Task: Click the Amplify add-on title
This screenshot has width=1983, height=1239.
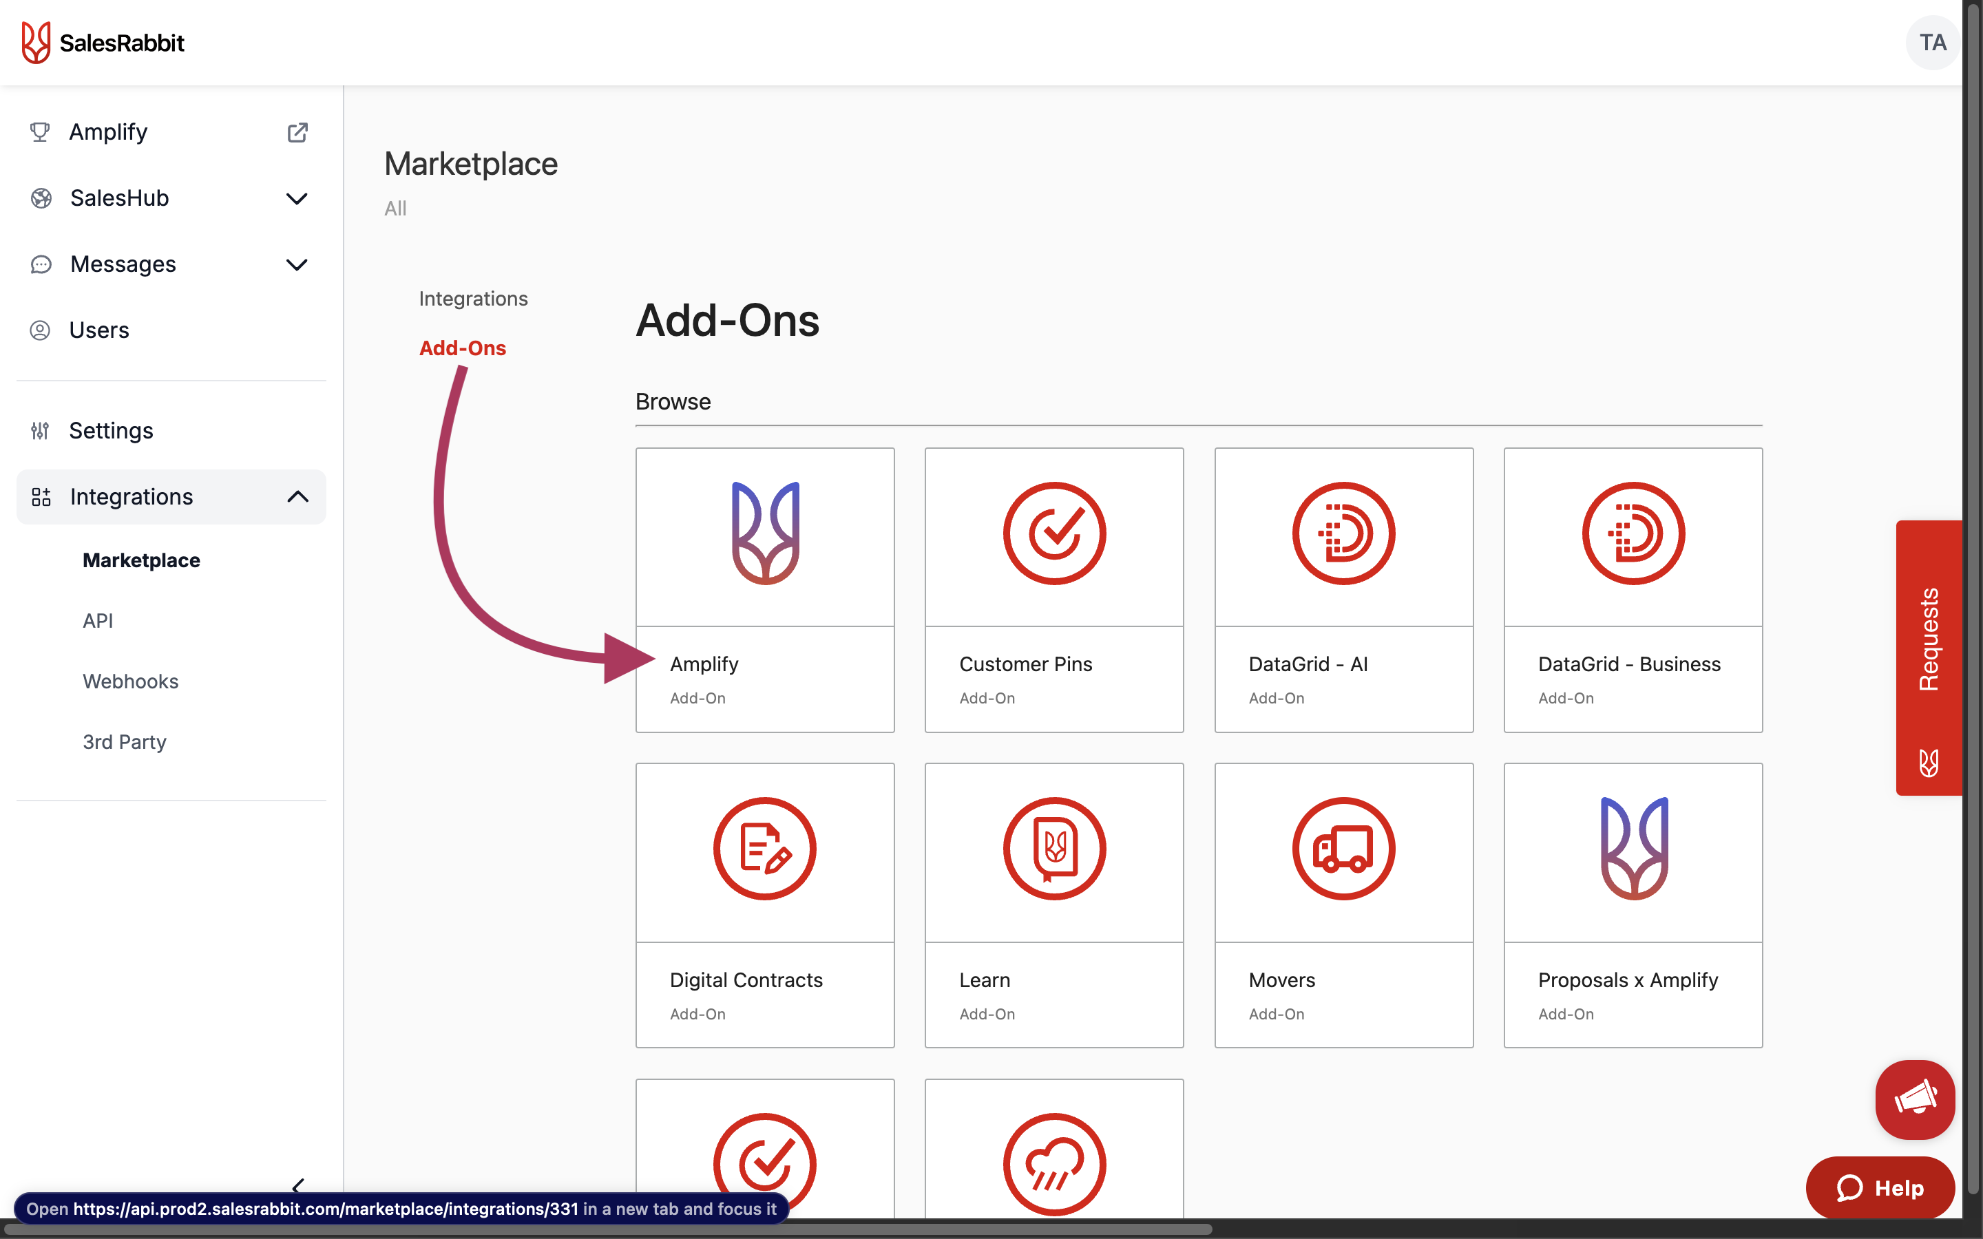Action: [704, 664]
